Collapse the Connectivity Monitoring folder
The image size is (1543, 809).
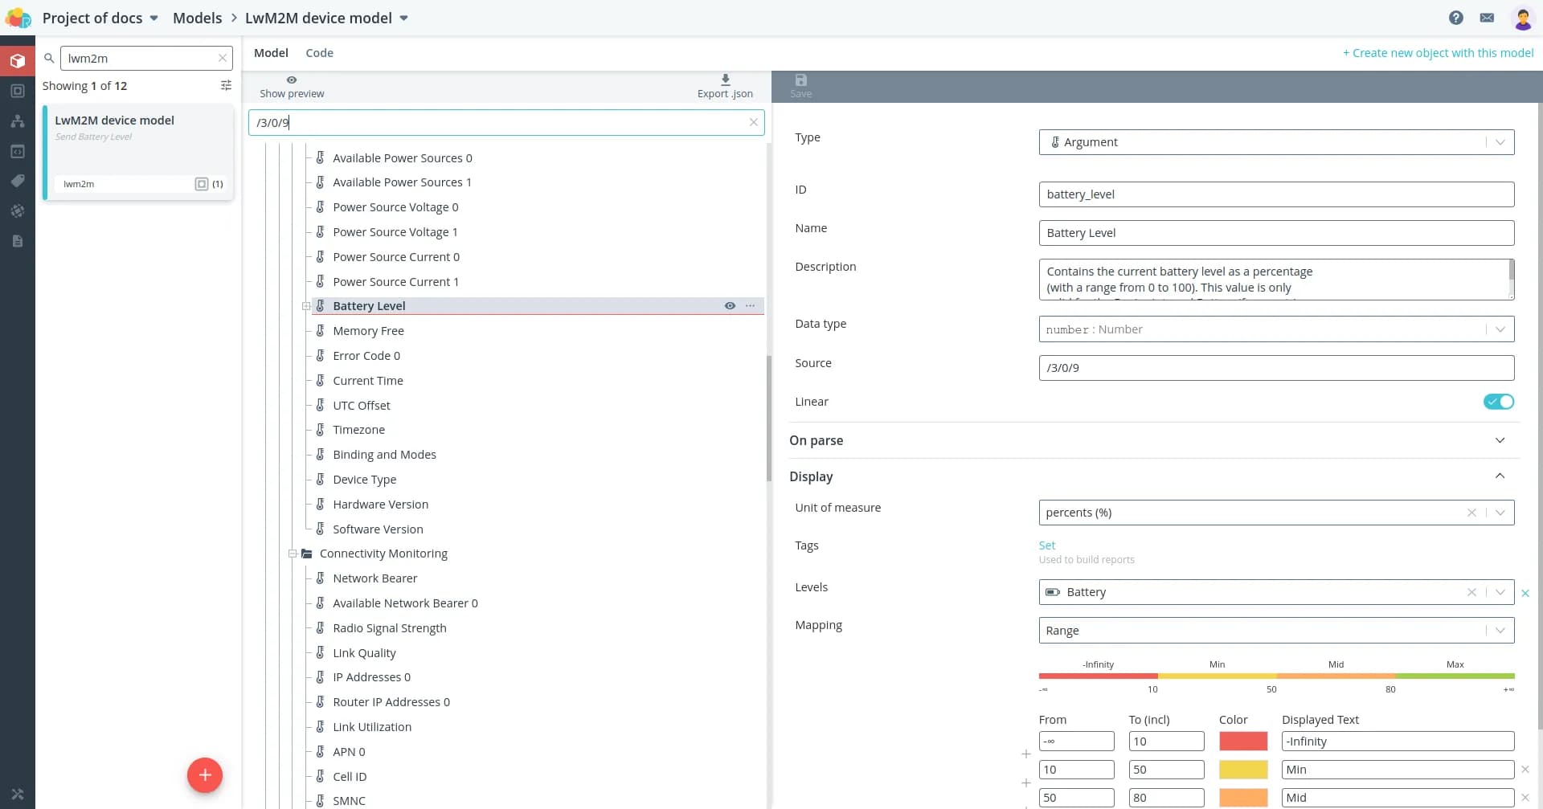(293, 554)
